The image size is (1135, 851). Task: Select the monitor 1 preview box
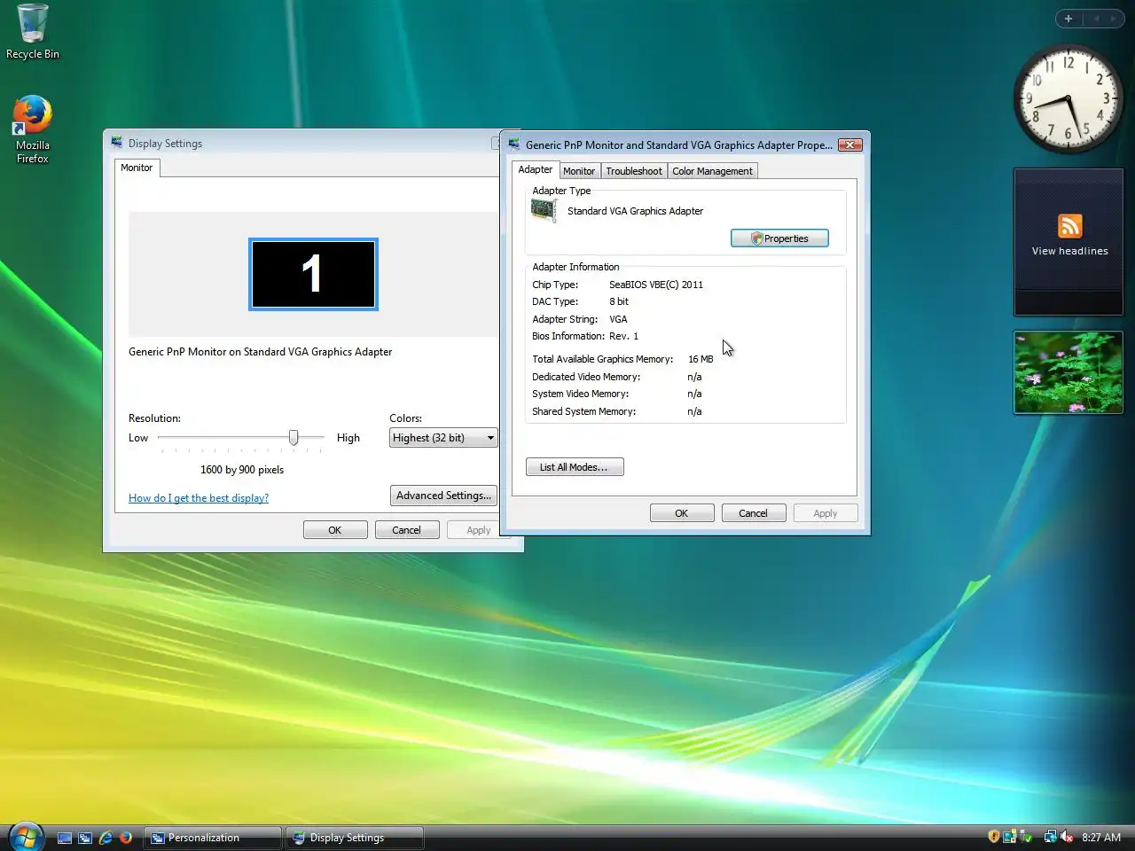(x=313, y=274)
